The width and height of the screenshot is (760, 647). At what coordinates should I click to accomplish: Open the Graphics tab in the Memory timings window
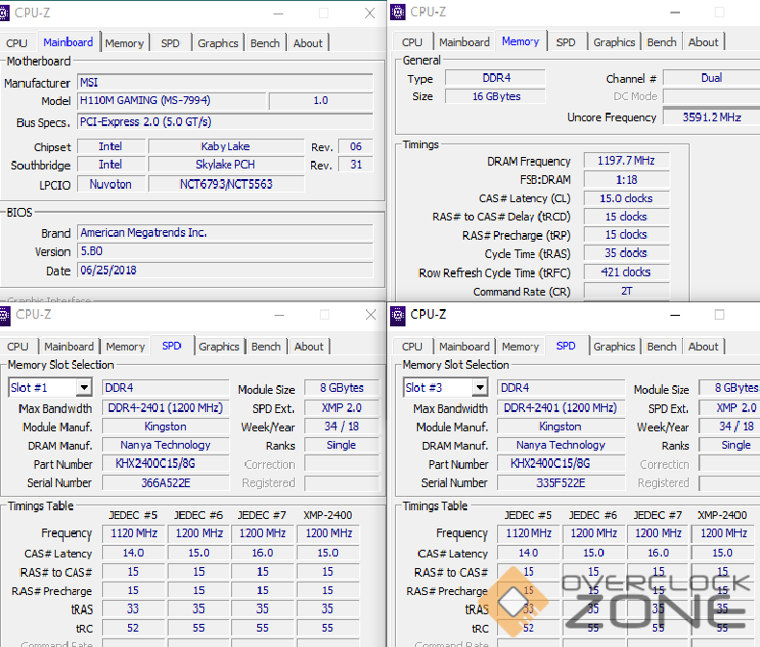(614, 42)
